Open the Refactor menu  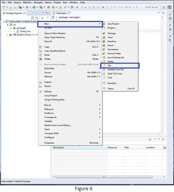27,2
